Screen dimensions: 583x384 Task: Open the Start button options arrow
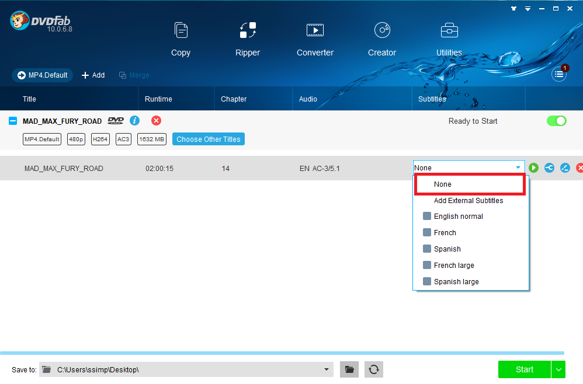[x=558, y=369]
